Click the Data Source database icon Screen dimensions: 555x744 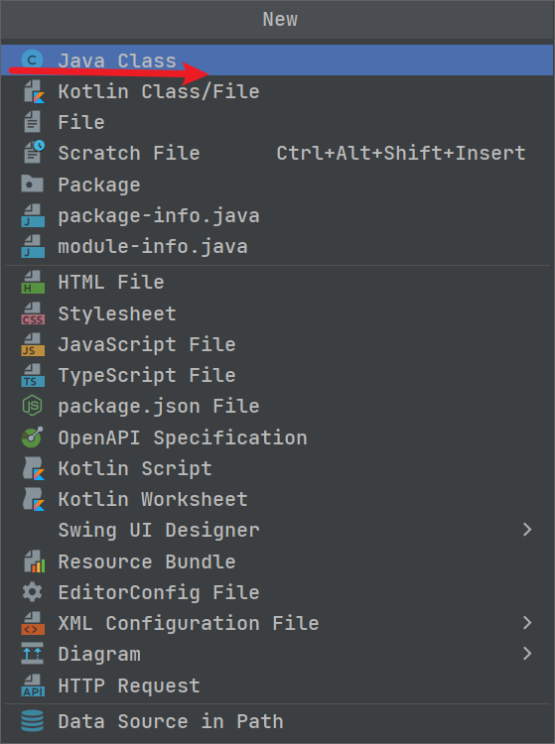point(33,721)
